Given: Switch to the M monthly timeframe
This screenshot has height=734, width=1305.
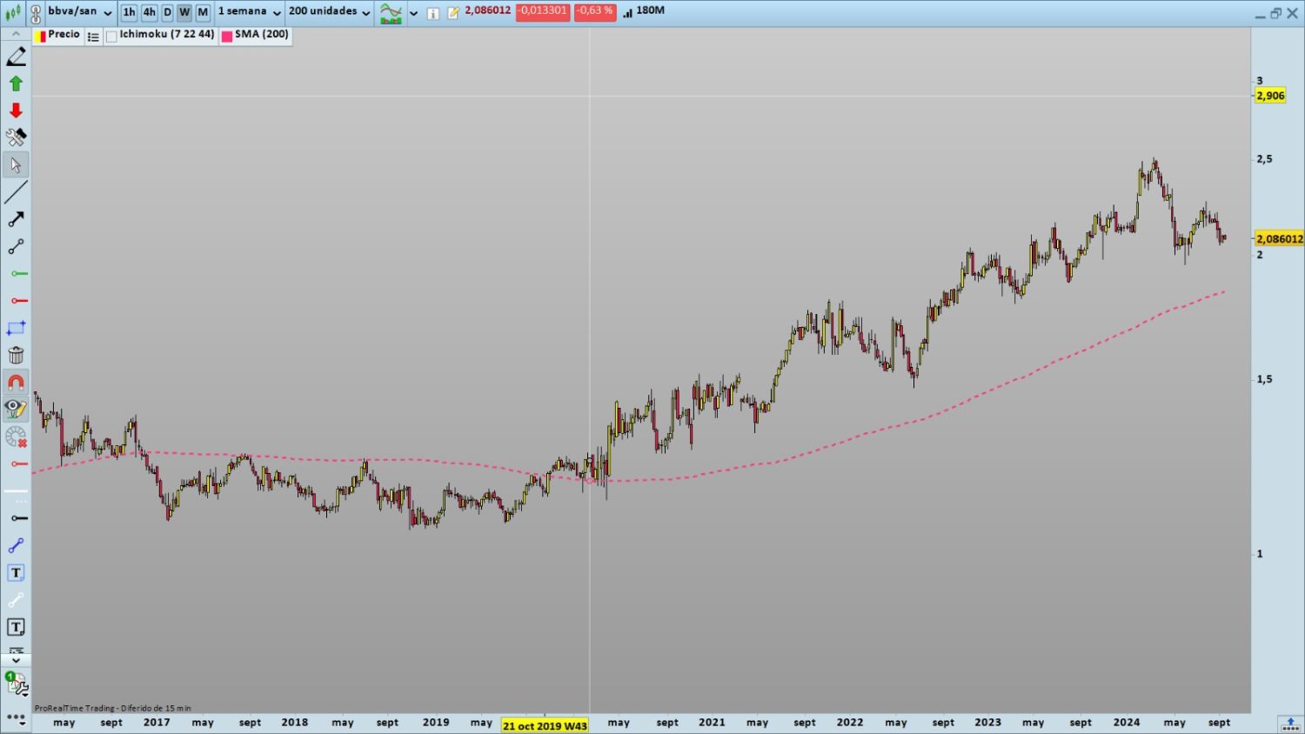Looking at the screenshot, I should tap(203, 11).
